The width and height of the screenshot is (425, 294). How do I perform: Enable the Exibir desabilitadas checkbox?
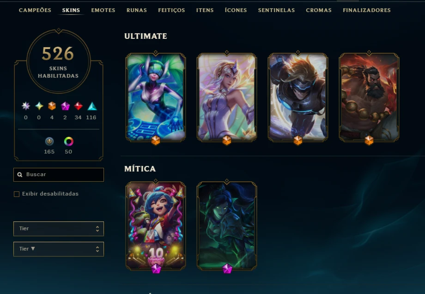pyautogui.click(x=17, y=194)
